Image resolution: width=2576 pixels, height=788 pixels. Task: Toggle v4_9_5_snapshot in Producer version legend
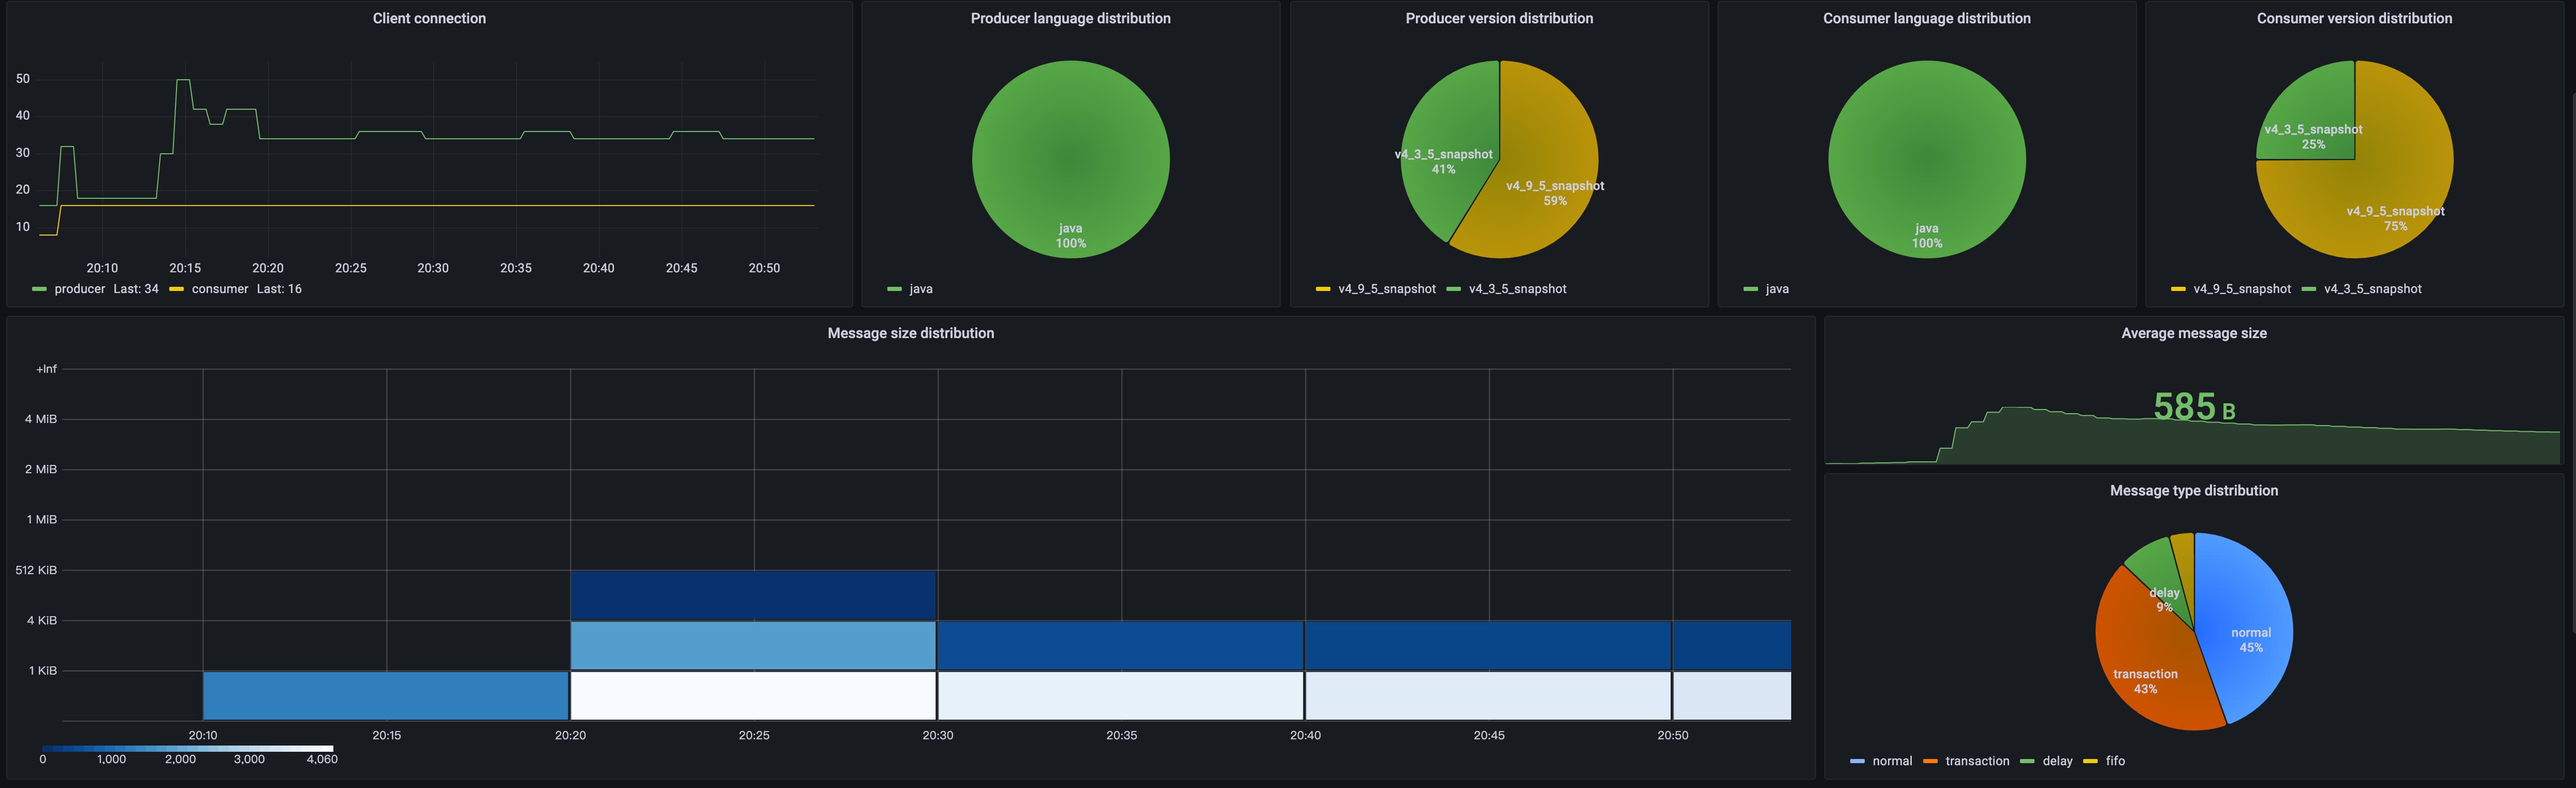coord(1388,289)
